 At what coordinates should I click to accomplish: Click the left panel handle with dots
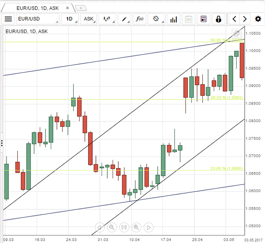2,143
